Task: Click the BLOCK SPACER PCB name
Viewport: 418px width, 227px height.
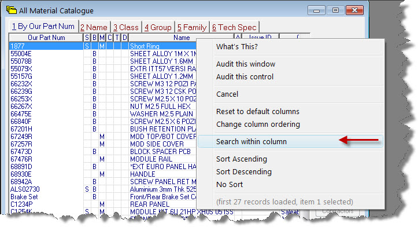Action: pos(160,151)
